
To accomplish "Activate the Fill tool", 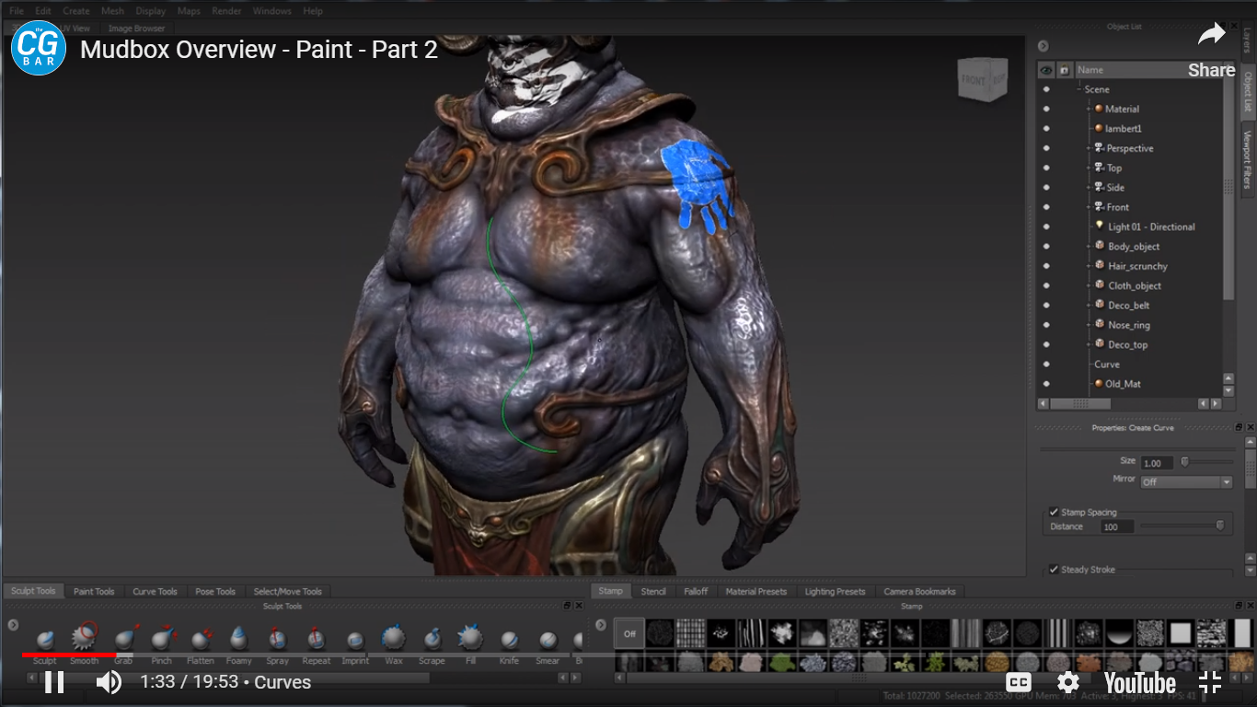I will point(470,637).
